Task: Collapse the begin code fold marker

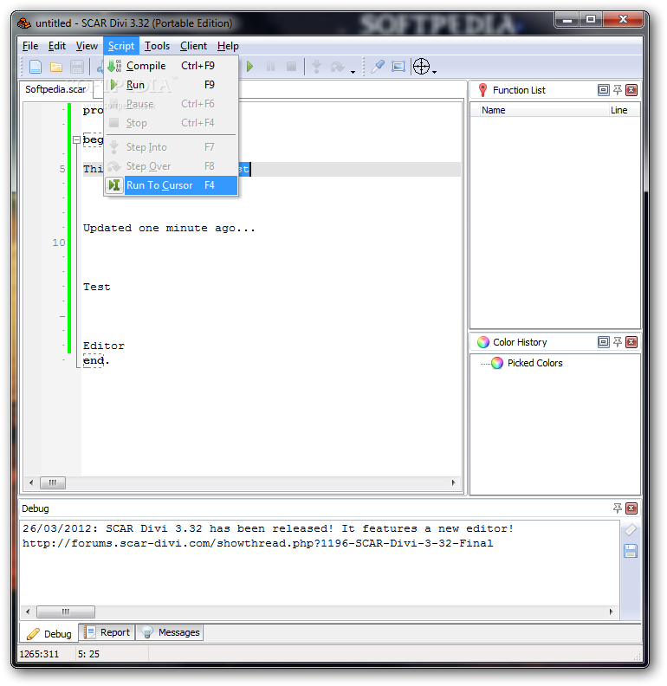Action: pyautogui.click(x=76, y=140)
